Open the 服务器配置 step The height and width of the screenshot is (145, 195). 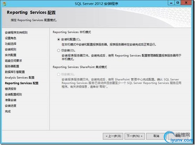tap(12, 66)
